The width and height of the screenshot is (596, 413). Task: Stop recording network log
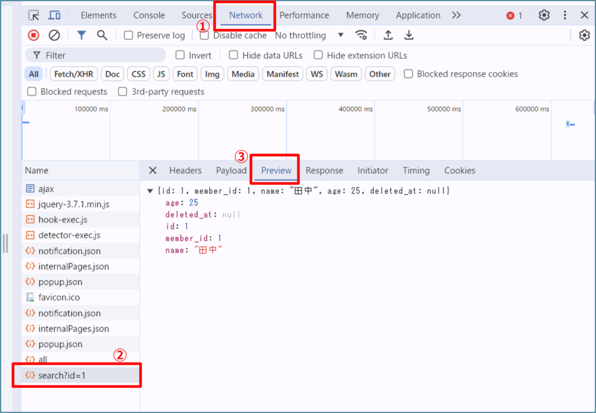(34, 35)
